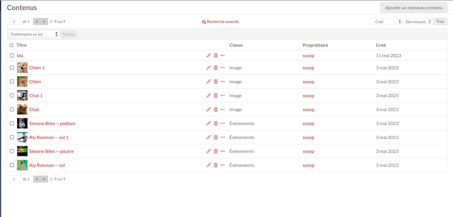This screenshot has width=453, height=217.
Task: Edit 'Aly Raisman -- sol 1' item
Action: (x=209, y=137)
